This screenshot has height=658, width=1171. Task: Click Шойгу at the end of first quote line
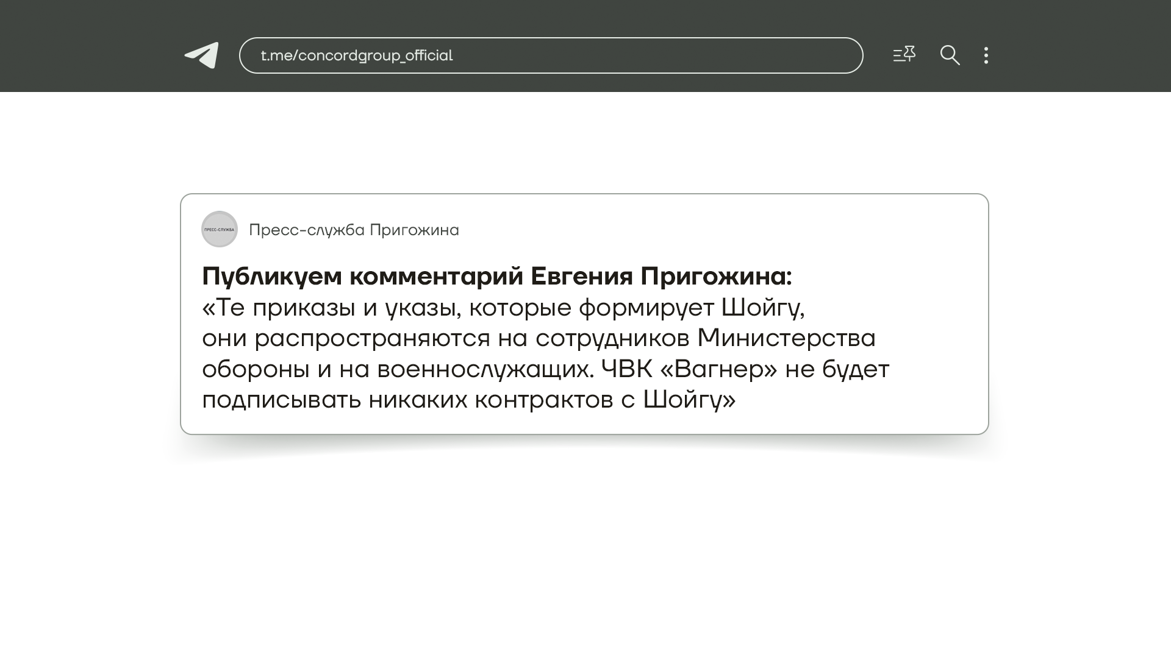pos(762,308)
